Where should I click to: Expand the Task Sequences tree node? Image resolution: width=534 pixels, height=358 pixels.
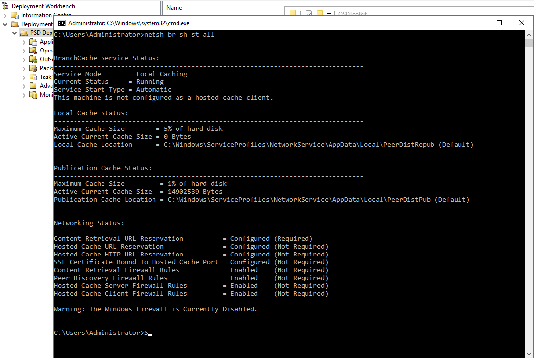point(24,77)
